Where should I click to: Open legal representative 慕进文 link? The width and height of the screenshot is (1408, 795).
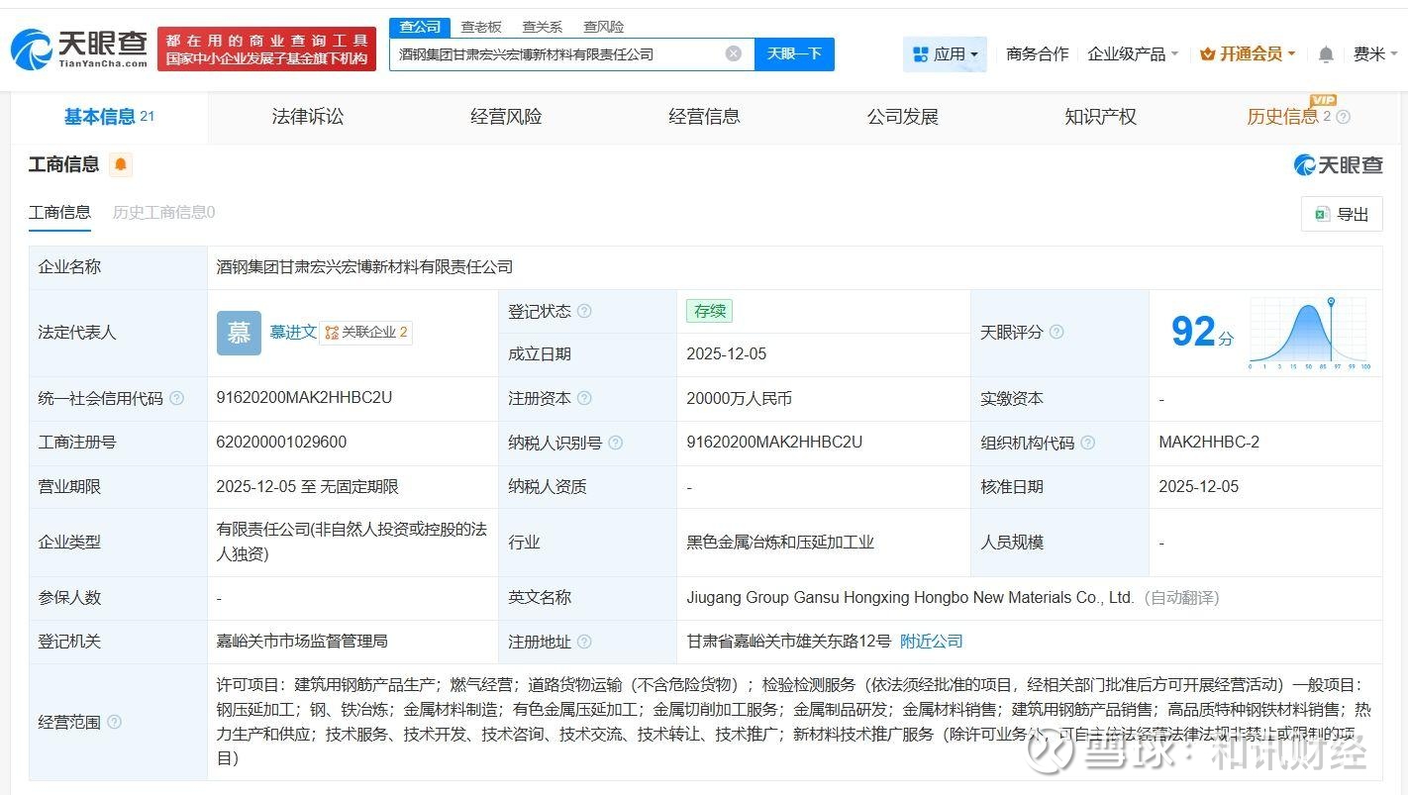[293, 332]
